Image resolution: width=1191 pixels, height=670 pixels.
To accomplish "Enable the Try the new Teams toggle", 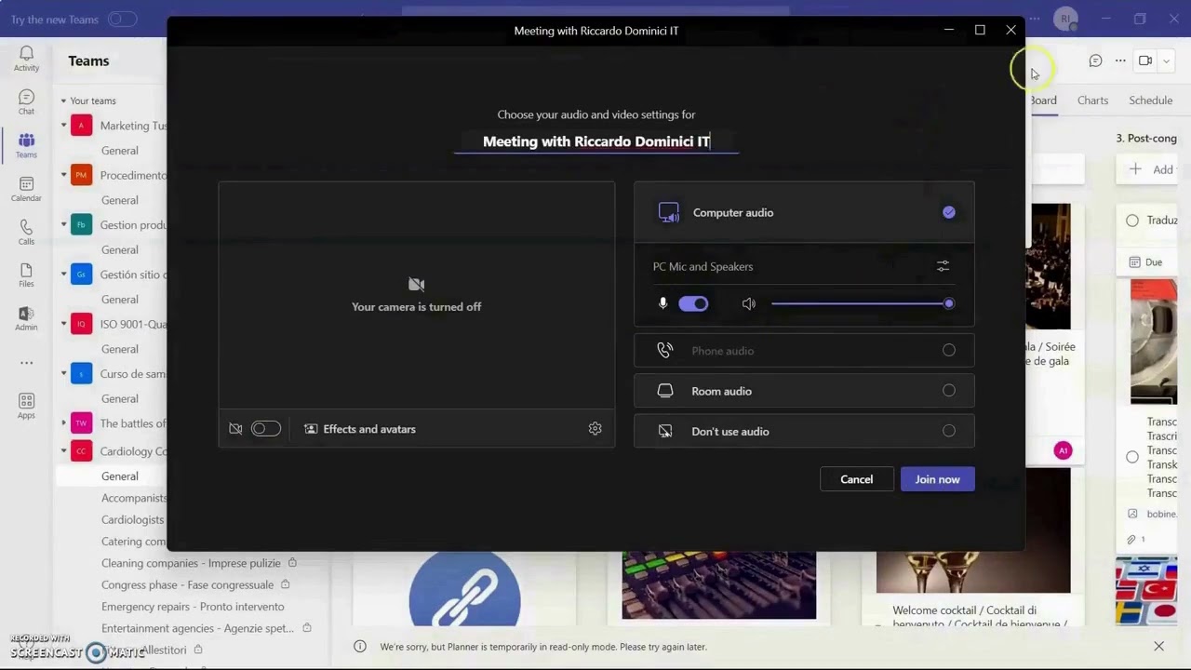I will pyautogui.click(x=122, y=19).
